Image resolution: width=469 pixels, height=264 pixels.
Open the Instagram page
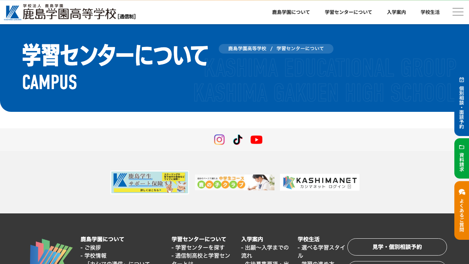click(x=219, y=140)
